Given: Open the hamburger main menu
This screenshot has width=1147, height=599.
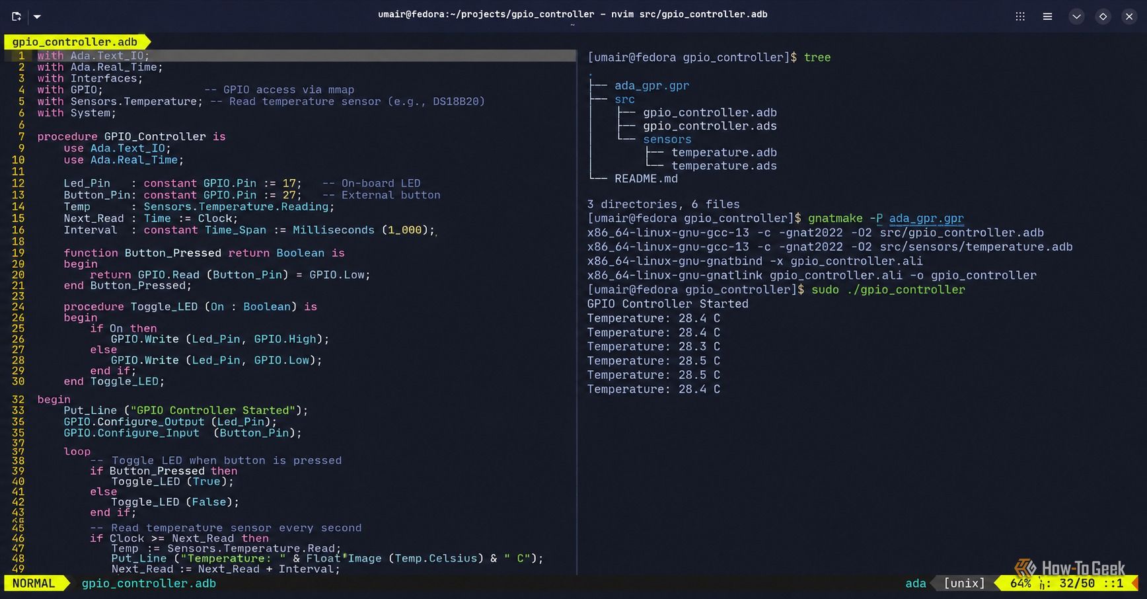Looking at the screenshot, I should 1047,17.
